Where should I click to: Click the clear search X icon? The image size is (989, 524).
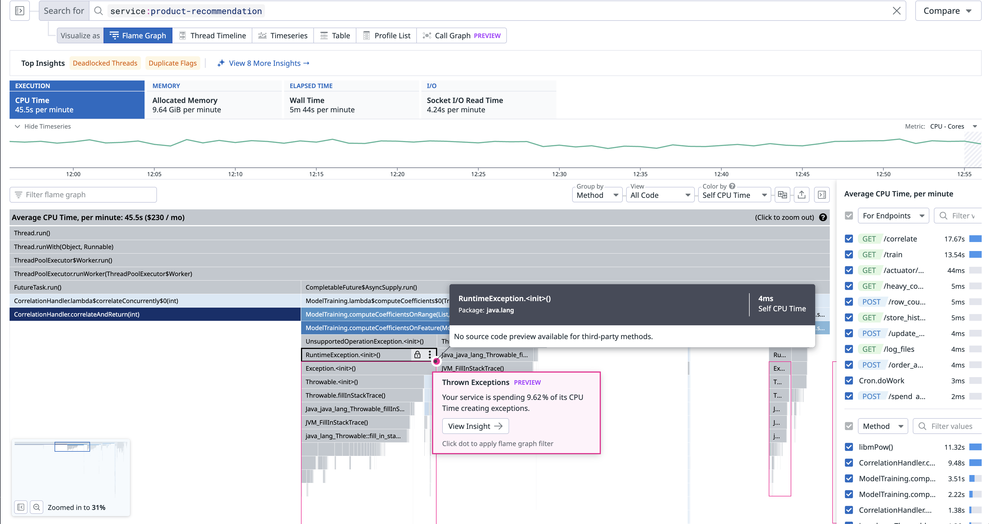896,11
